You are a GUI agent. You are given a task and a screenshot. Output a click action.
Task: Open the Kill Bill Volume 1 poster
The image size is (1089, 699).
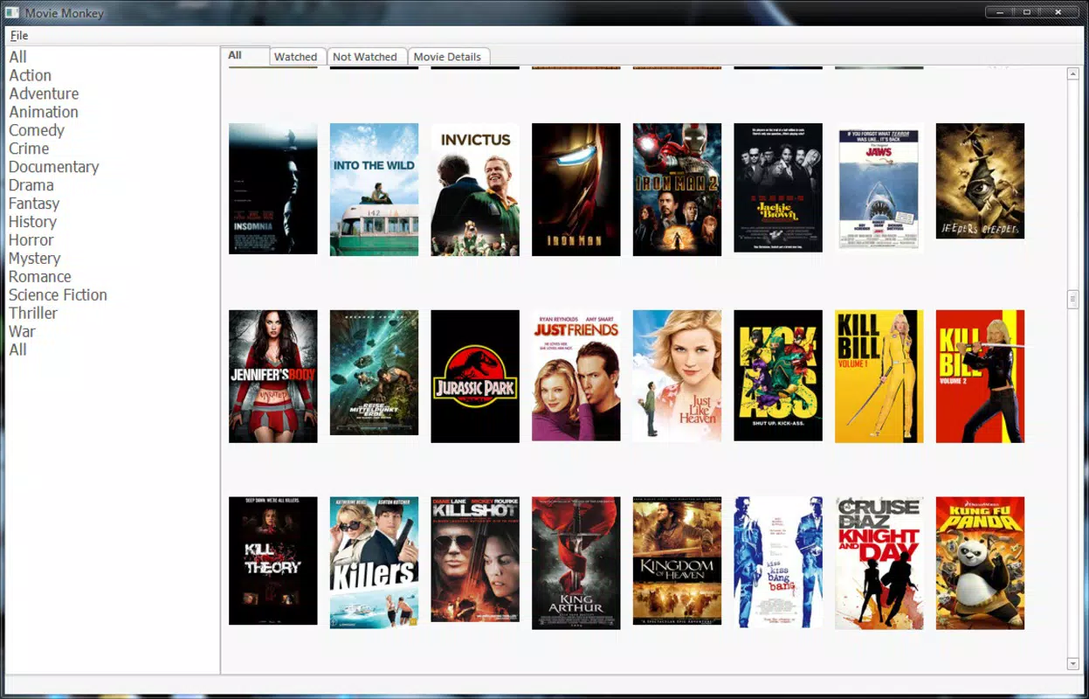879,377
